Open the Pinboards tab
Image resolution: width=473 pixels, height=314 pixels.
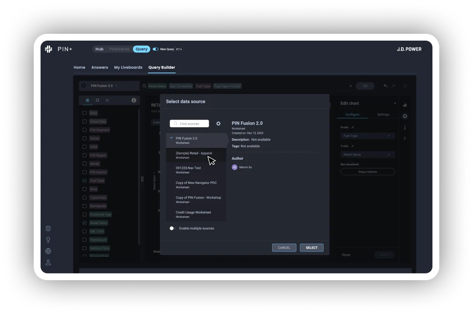click(x=119, y=49)
